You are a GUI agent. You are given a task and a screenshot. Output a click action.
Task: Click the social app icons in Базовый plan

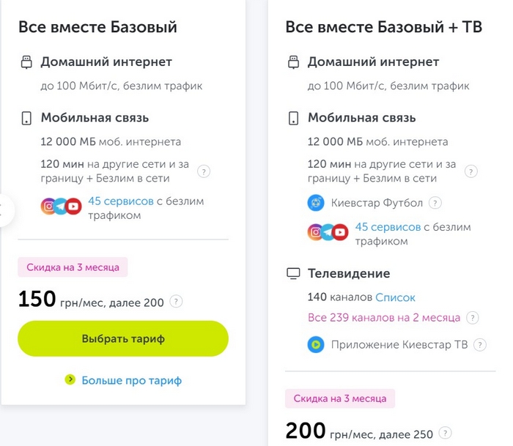pyautogui.click(x=61, y=207)
